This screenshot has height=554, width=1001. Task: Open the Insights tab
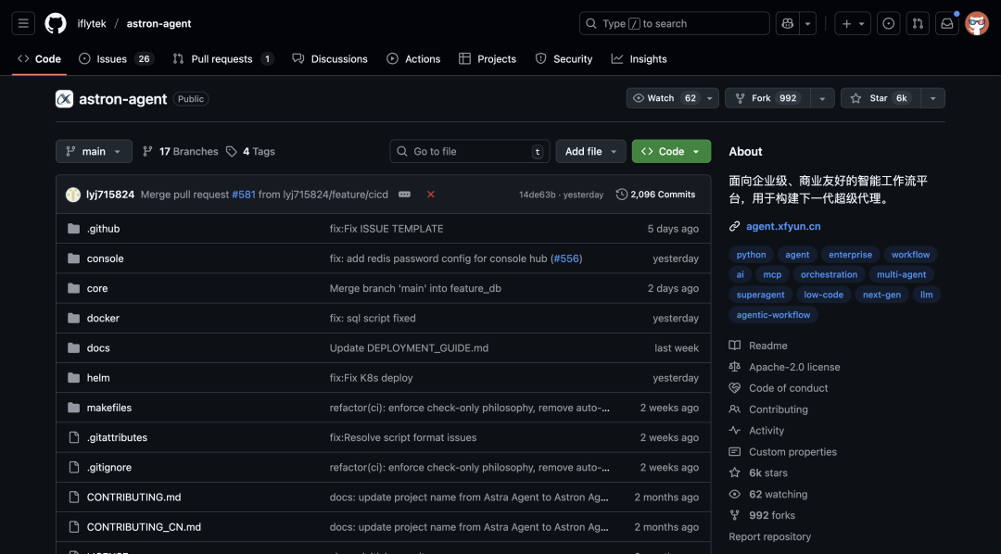click(640, 58)
